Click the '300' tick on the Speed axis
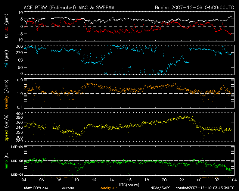 point(19,137)
